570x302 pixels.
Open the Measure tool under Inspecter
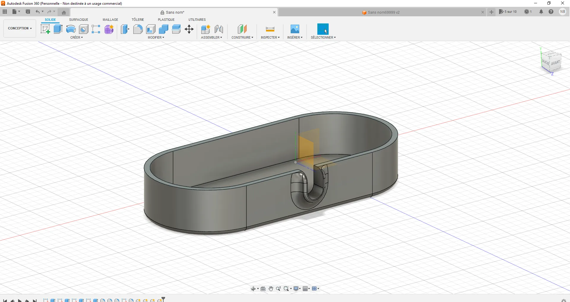point(270,29)
